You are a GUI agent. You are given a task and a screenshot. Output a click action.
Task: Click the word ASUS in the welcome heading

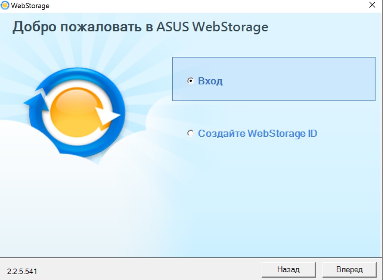[x=172, y=26]
